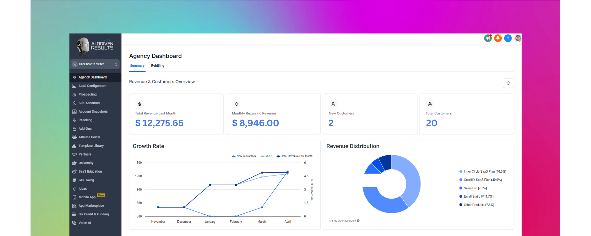Image resolution: width=591 pixels, height=236 pixels.
Task: Click the dollar icon on Total Revenue card
Action: [139, 104]
